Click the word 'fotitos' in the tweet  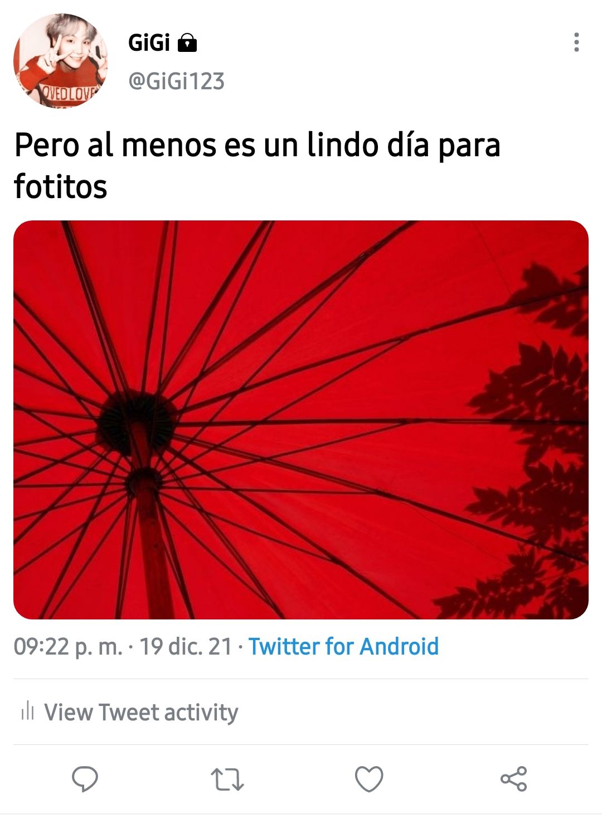coord(60,186)
